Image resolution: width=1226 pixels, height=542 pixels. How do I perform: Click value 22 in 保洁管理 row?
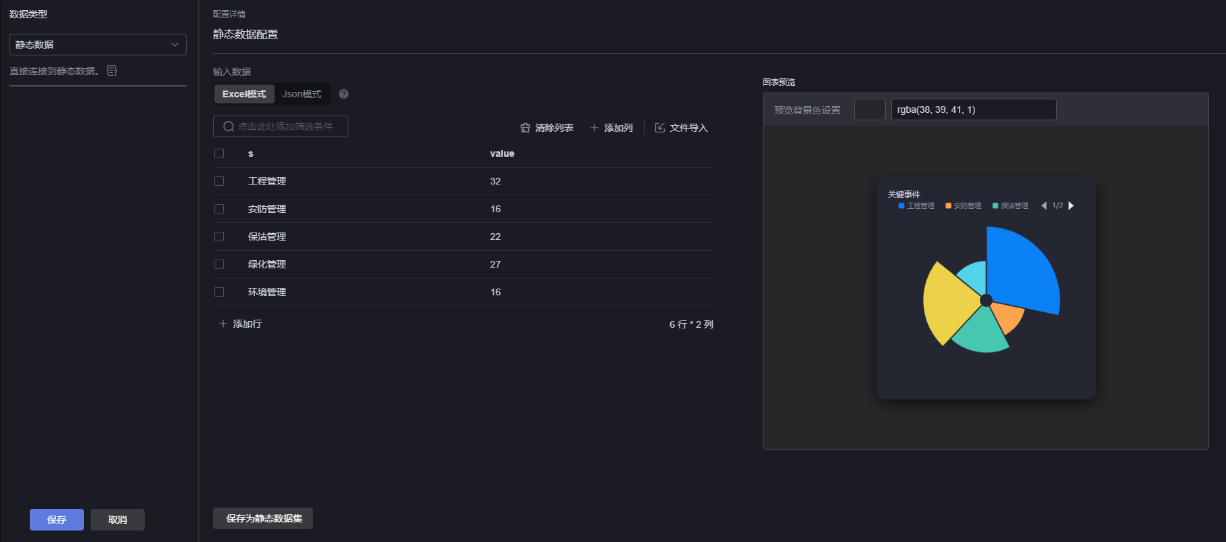pos(496,237)
